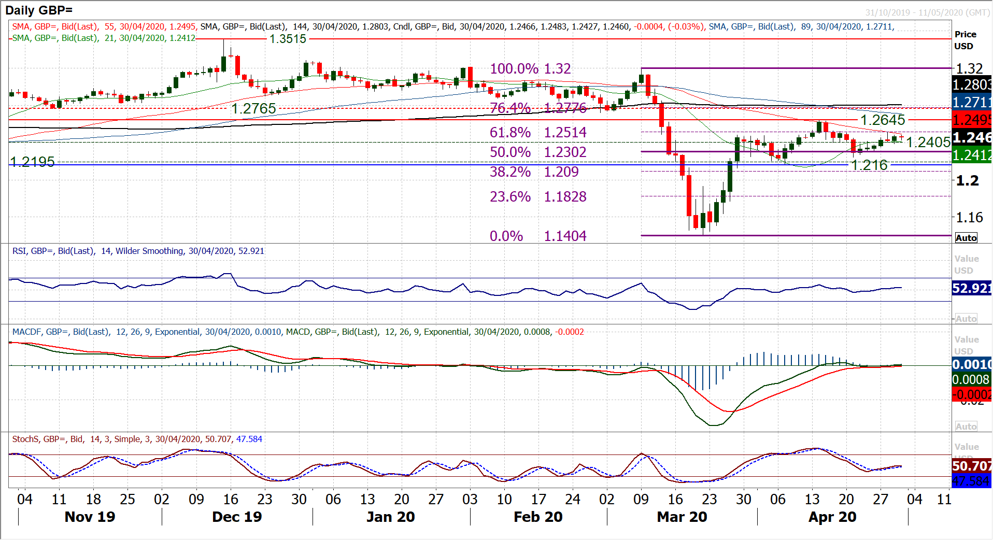The image size is (993, 540).
Task: Click the 1.16 price axis tick
Action: [969, 217]
